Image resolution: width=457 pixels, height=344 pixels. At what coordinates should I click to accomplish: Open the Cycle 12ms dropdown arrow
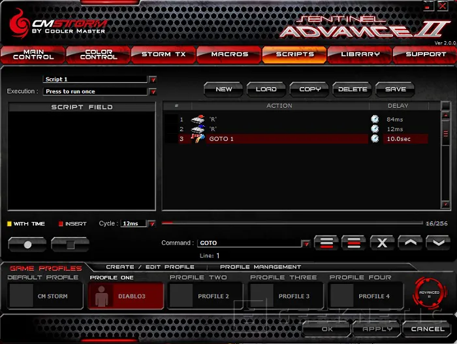151,224
